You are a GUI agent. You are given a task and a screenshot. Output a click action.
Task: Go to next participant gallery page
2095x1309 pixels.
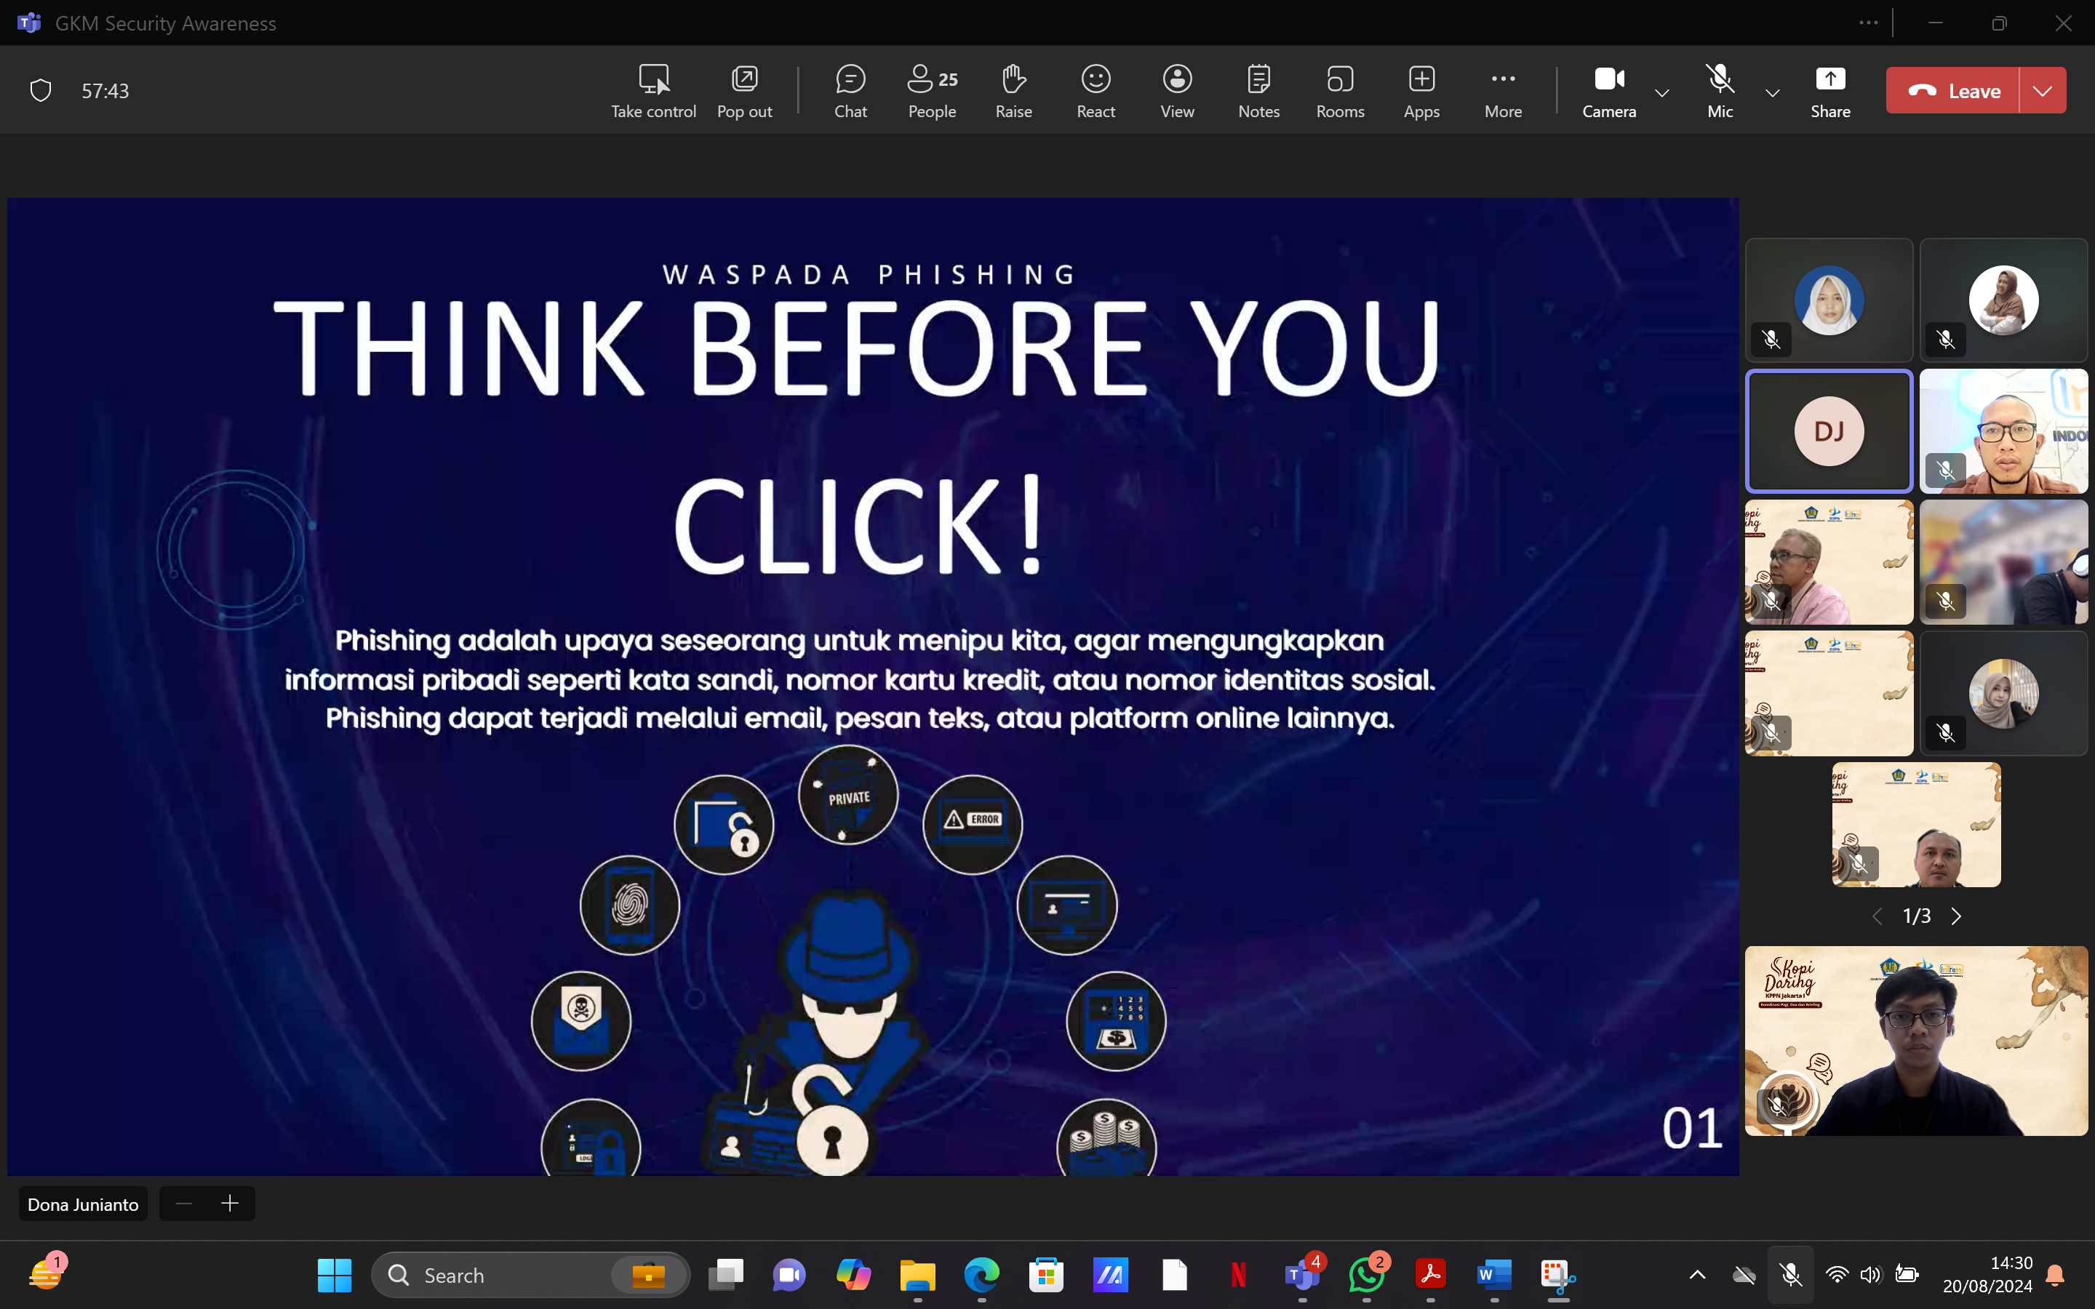point(1957,916)
